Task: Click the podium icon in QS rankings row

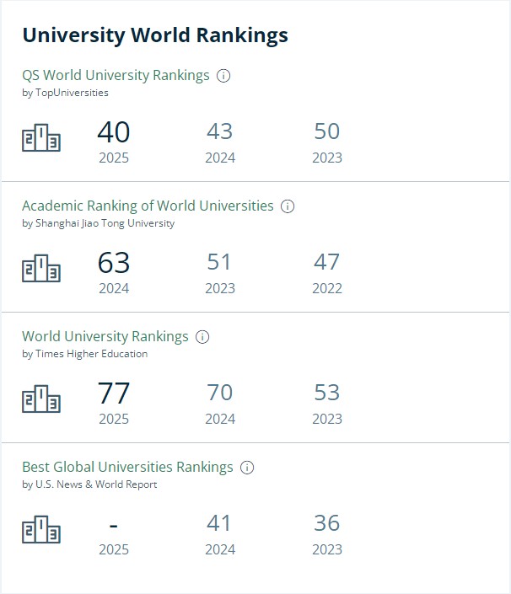Action: click(x=41, y=137)
